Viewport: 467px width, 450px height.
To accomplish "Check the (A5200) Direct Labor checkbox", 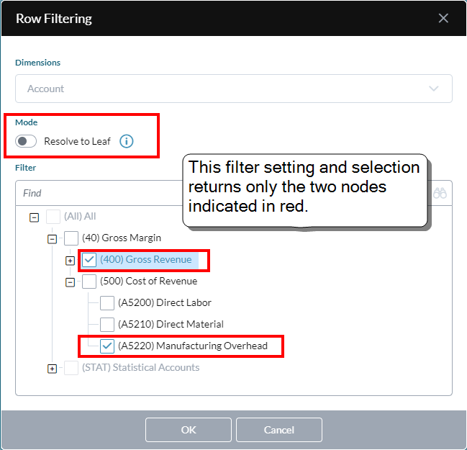I will (x=107, y=303).
